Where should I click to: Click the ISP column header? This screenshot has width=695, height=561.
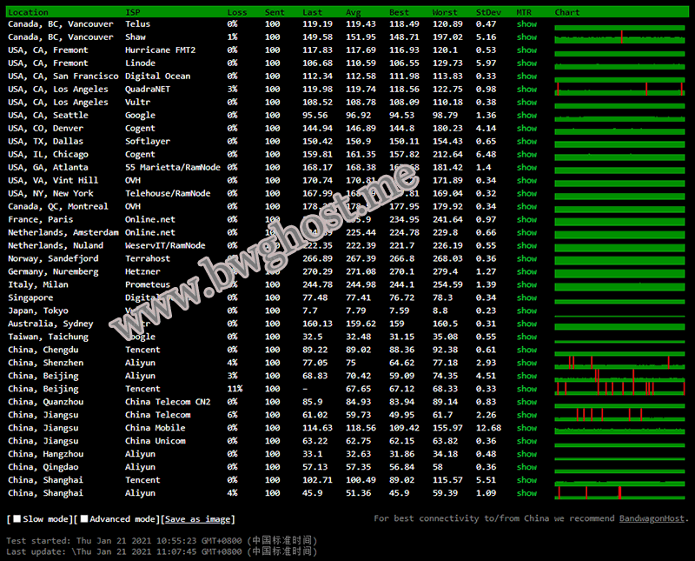pyautogui.click(x=133, y=12)
